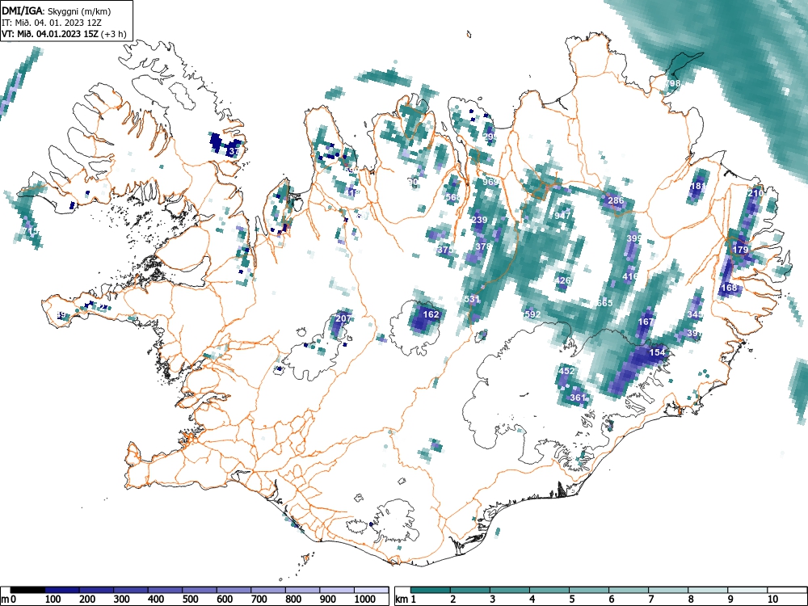Click visibility value 210 on the map
Screen dimensions: 808x606
tap(755, 193)
